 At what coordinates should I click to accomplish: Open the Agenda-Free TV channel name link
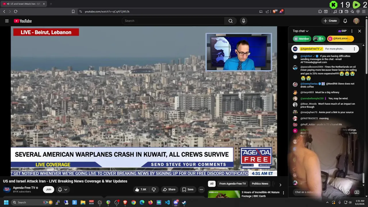24,188
